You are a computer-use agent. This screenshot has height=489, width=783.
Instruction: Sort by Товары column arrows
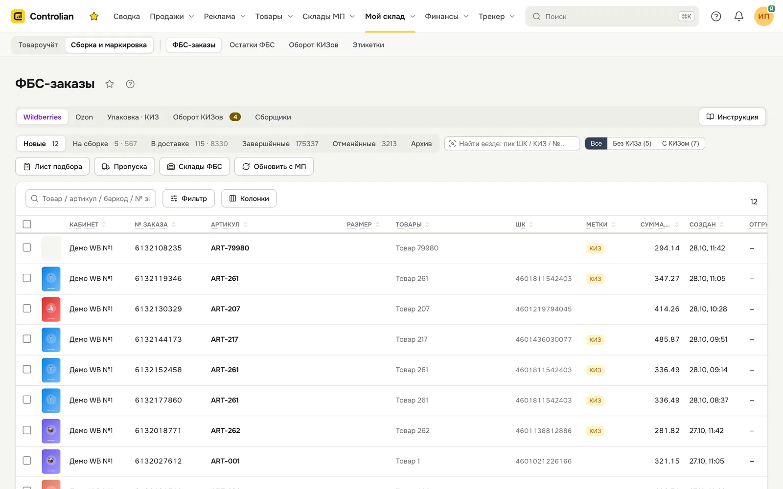[x=427, y=224]
